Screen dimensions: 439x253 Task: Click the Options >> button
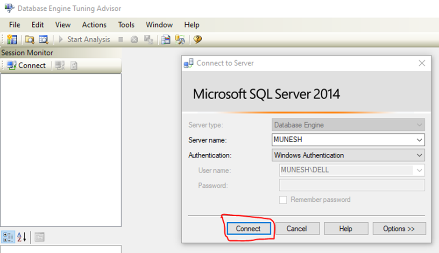click(399, 229)
